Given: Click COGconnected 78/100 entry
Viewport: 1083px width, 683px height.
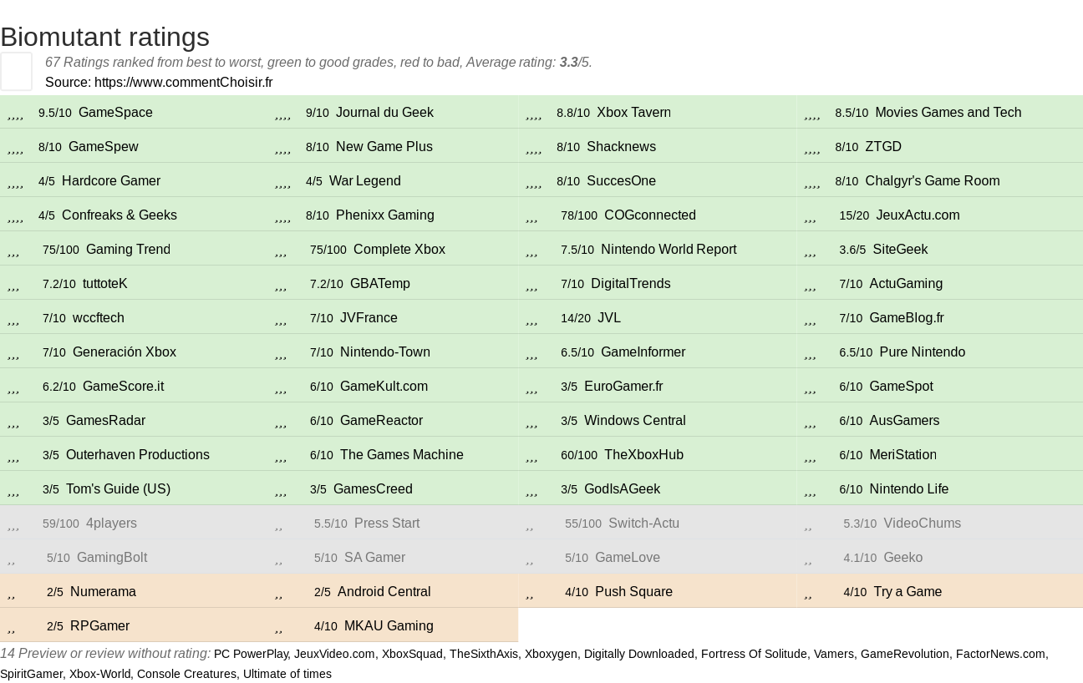Looking at the screenshot, I should [650, 215].
